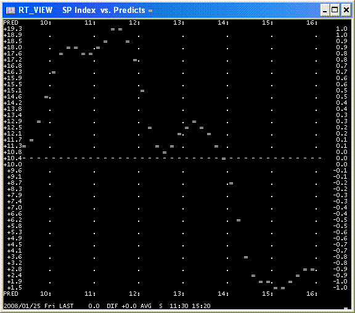Click the RT_VIEW application icon in title bar
Screen dimensions: 355x313
[10, 10]
